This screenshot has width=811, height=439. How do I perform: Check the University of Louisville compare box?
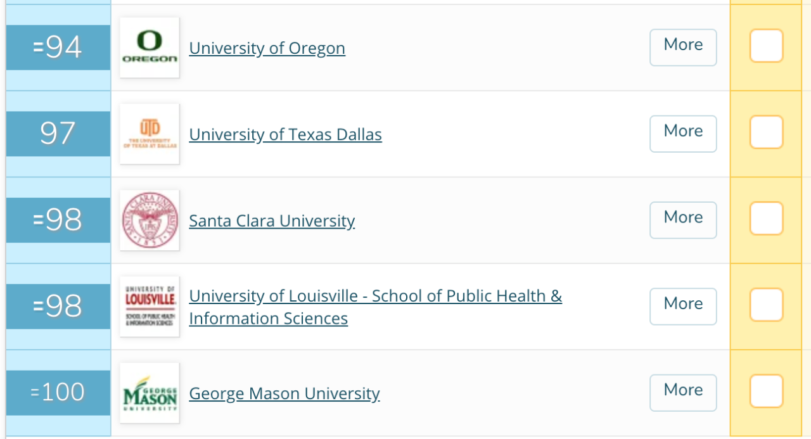point(766,305)
